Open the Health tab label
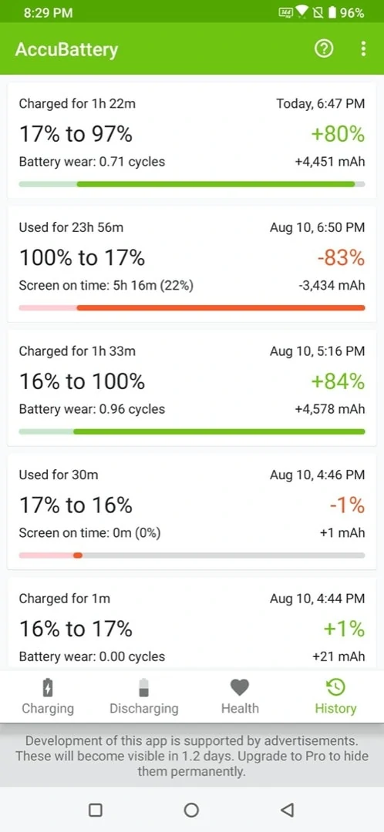Image resolution: width=384 pixels, height=832 pixels. 240,709
